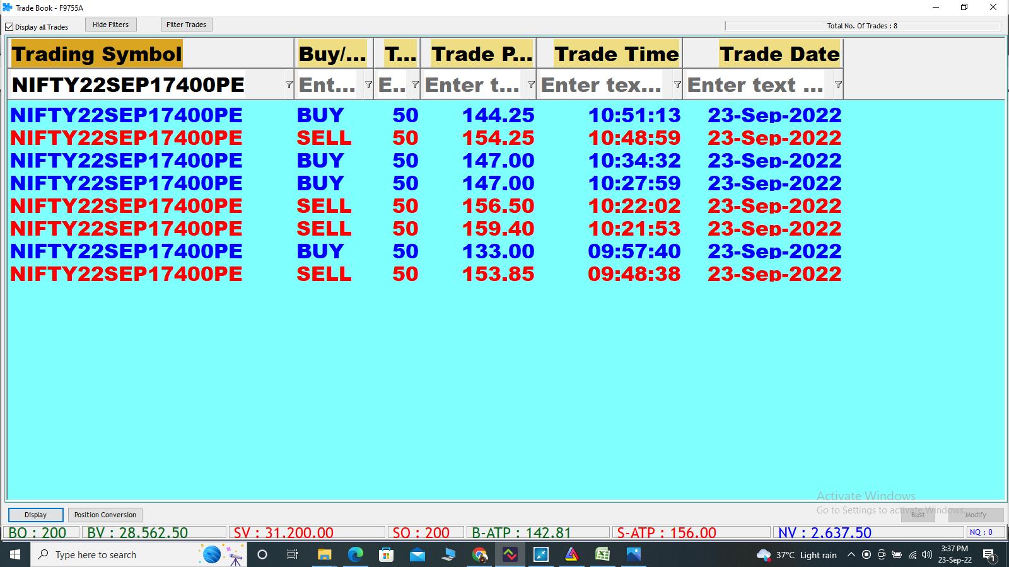Click the Trading Symbol filter input field
The width and height of the screenshot is (1009, 567).
(146, 84)
